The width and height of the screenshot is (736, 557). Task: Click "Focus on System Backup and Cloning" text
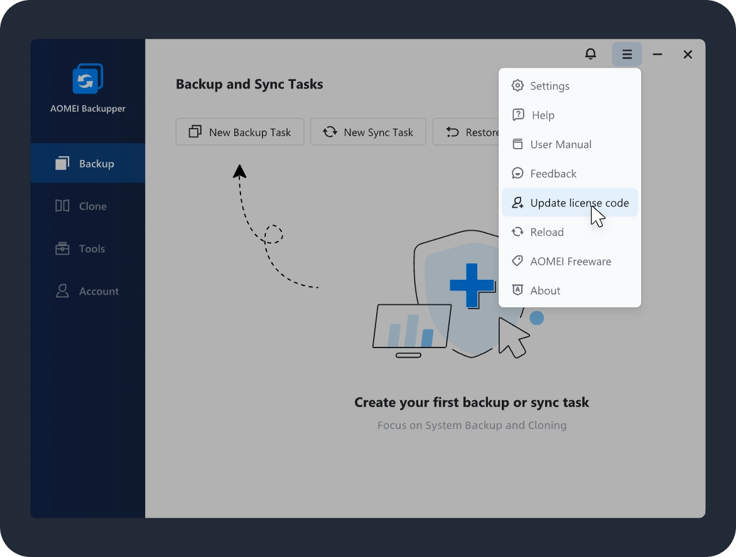472,425
